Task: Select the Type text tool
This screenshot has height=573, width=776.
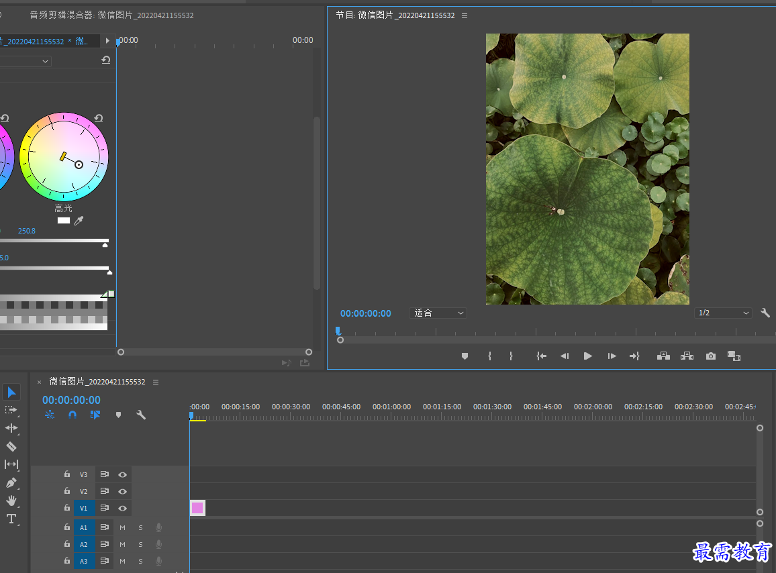Action: [11, 519]
